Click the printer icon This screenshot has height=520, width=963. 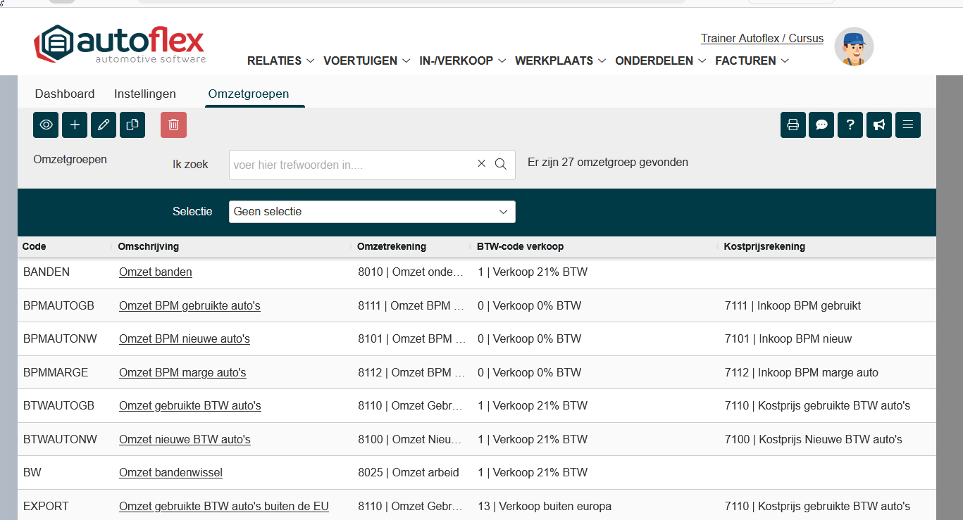(x=793, y=125)
